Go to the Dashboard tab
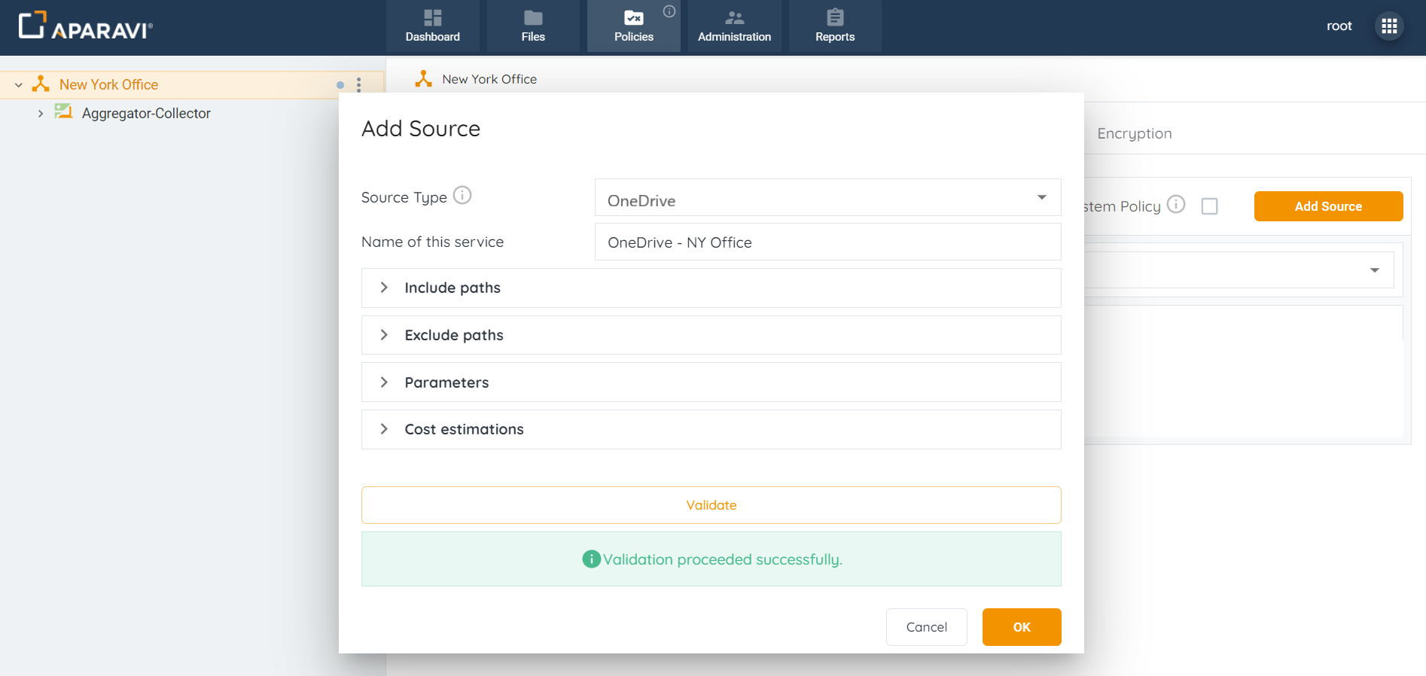Screen dimensions: 1426x676 [432, 26]
